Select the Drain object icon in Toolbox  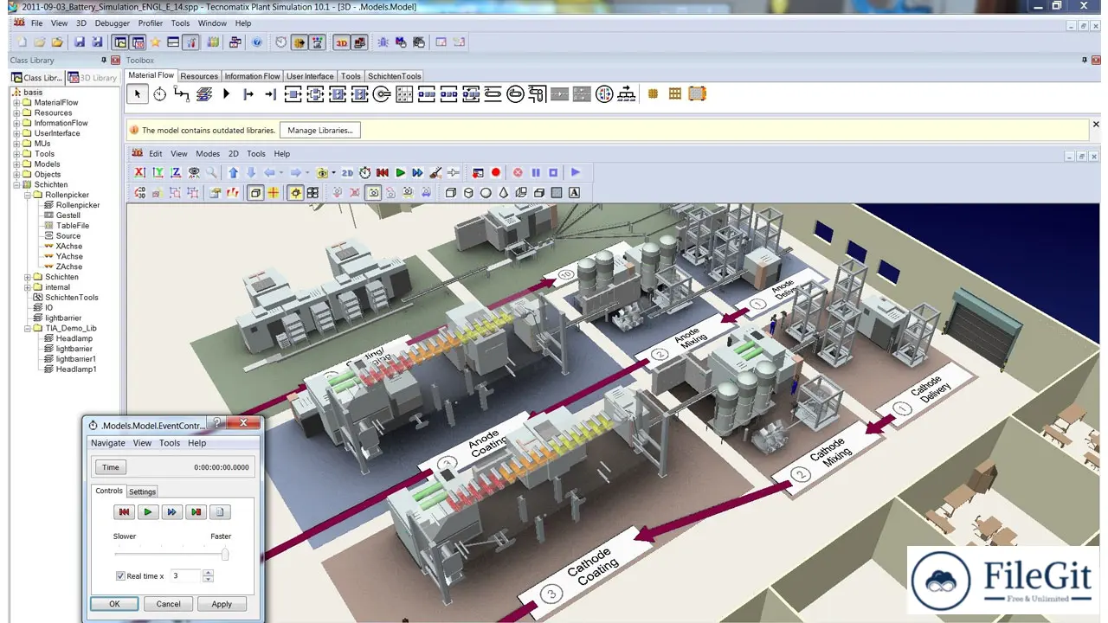270,94
